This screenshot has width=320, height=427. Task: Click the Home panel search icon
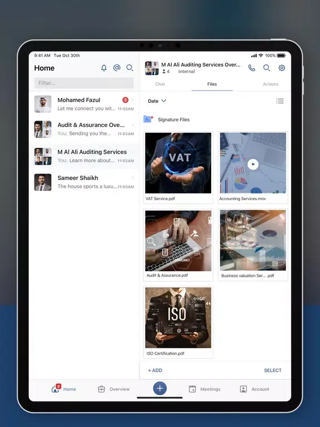click(130, 68)
